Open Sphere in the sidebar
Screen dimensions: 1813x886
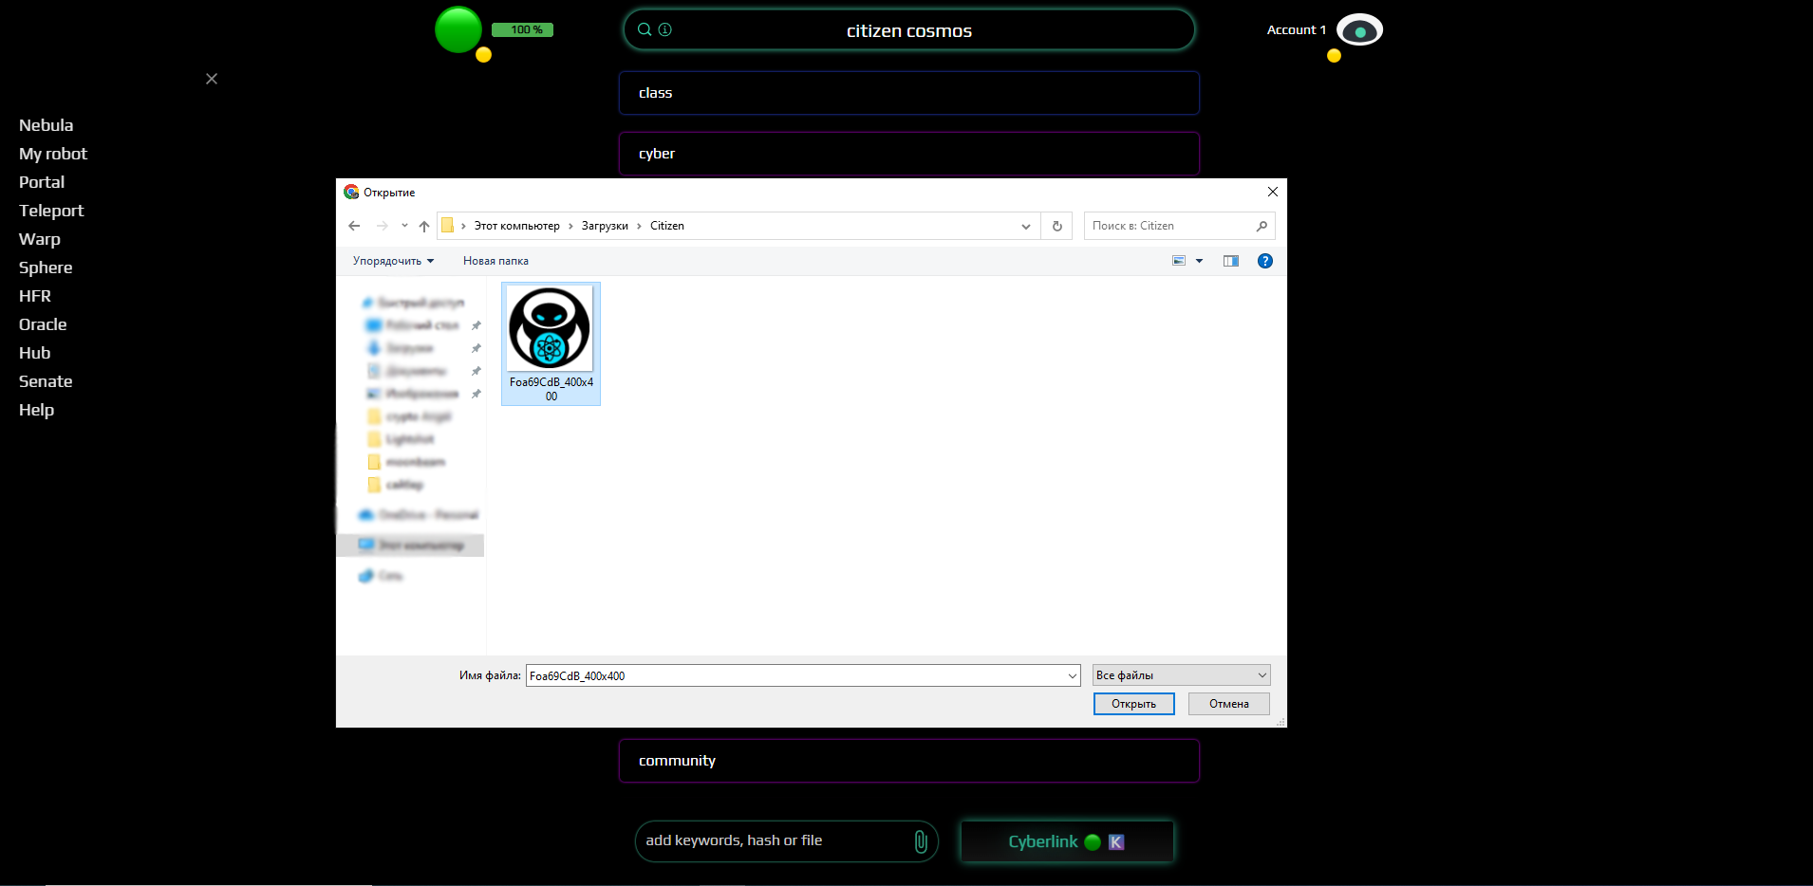(46, 268)
